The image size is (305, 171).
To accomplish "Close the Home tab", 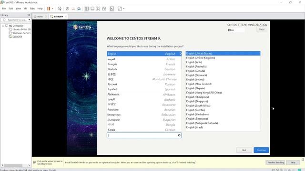I will 46,17.
